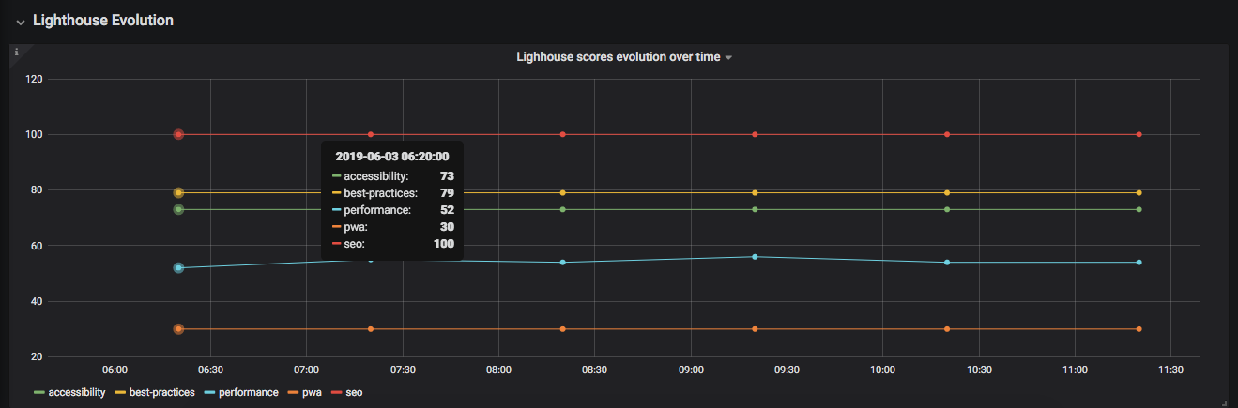Open the yellow best-practices legend color swatch
This screenshot has width=1238, height=408.
119,392
